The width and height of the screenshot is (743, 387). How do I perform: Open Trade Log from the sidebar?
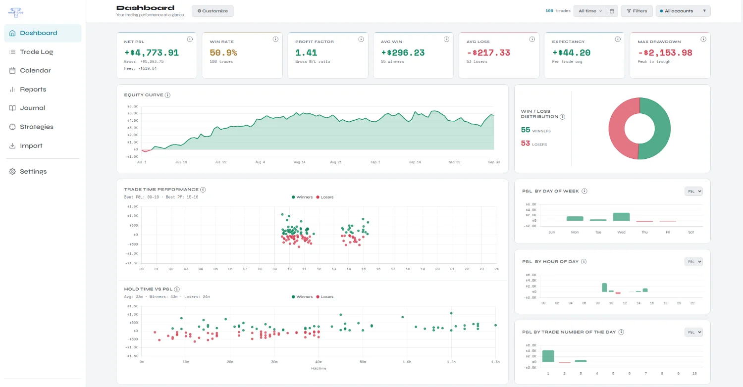pos(43,52)
